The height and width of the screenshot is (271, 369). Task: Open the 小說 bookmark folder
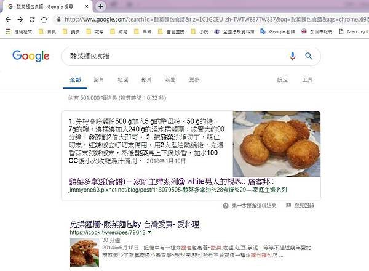199,31
